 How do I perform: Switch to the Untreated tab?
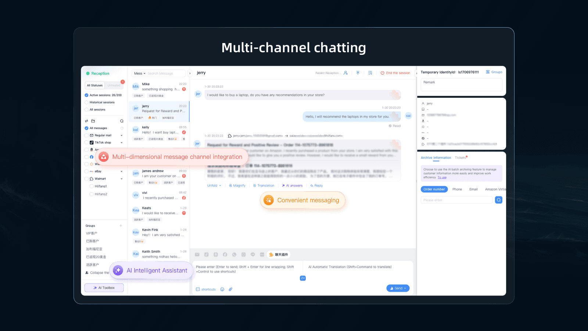pyautogui.click(x=114, y=85)
